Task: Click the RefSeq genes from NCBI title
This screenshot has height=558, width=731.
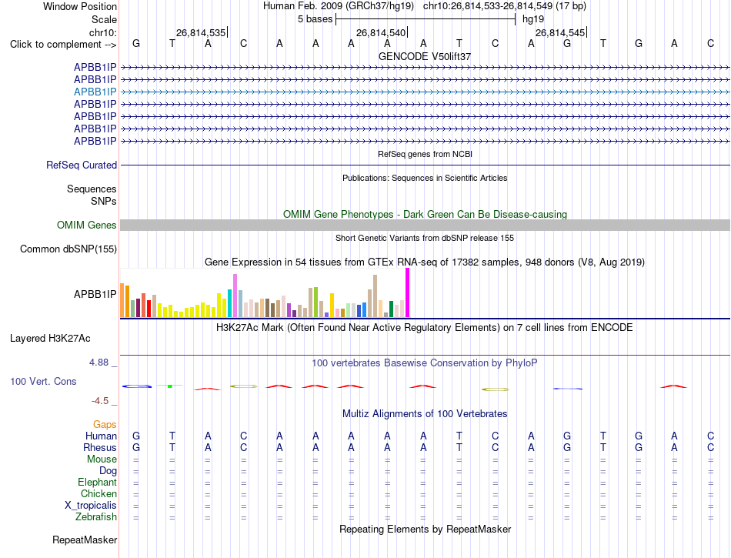Action: coord(425,154)
